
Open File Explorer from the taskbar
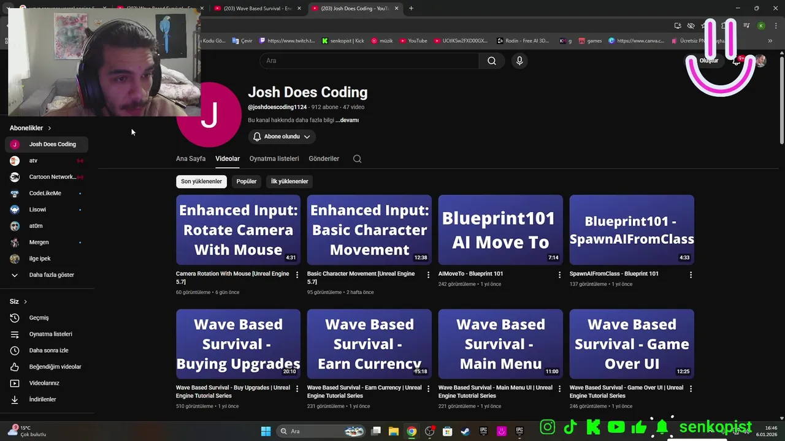point(394,431)
